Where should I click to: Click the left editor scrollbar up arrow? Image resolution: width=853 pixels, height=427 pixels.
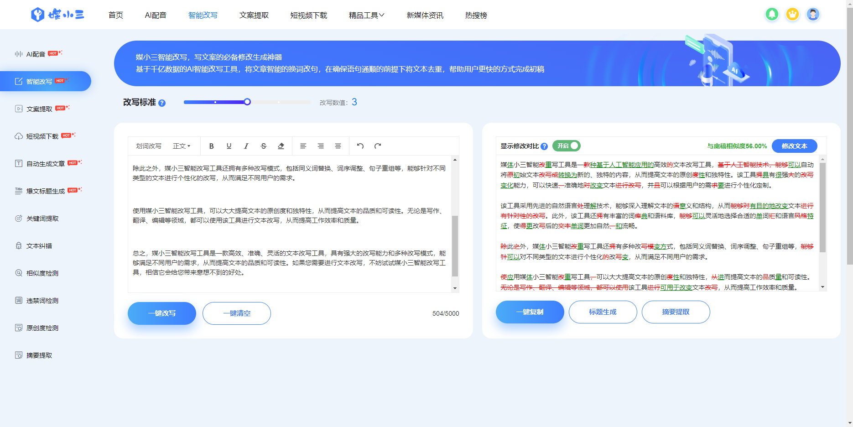coord(455,160)
